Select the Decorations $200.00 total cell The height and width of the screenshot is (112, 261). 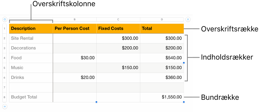coord(162,48)
